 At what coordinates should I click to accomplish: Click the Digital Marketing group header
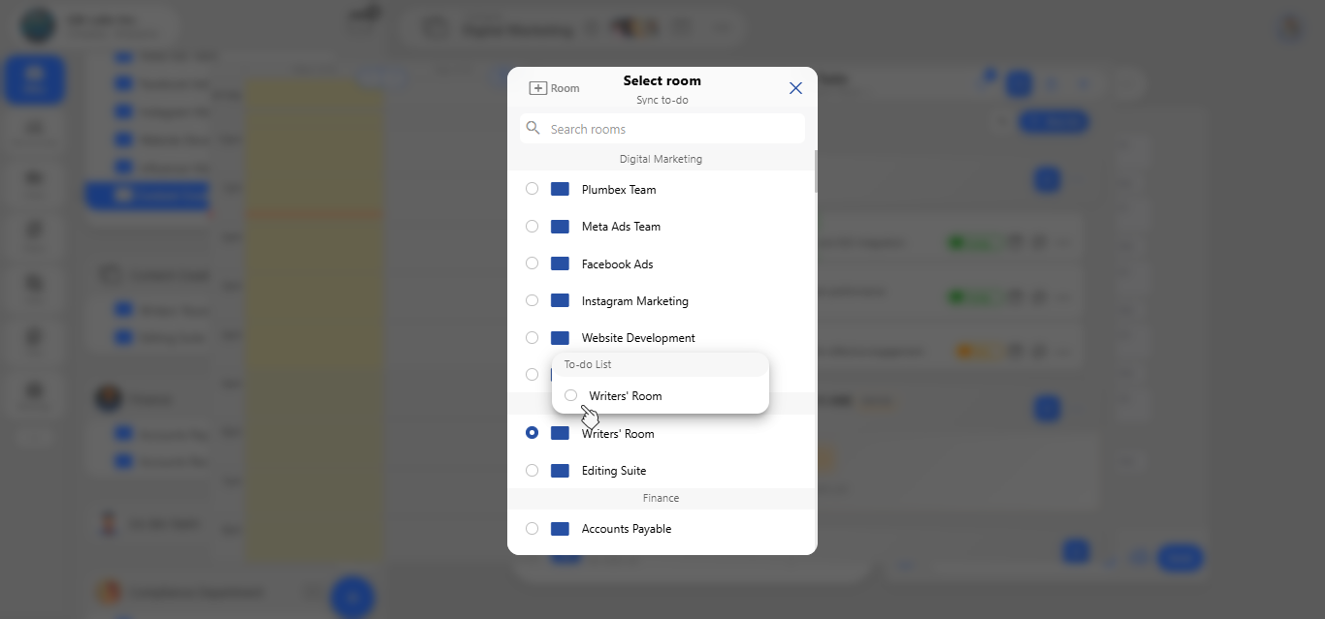click(x=661, y=159)
